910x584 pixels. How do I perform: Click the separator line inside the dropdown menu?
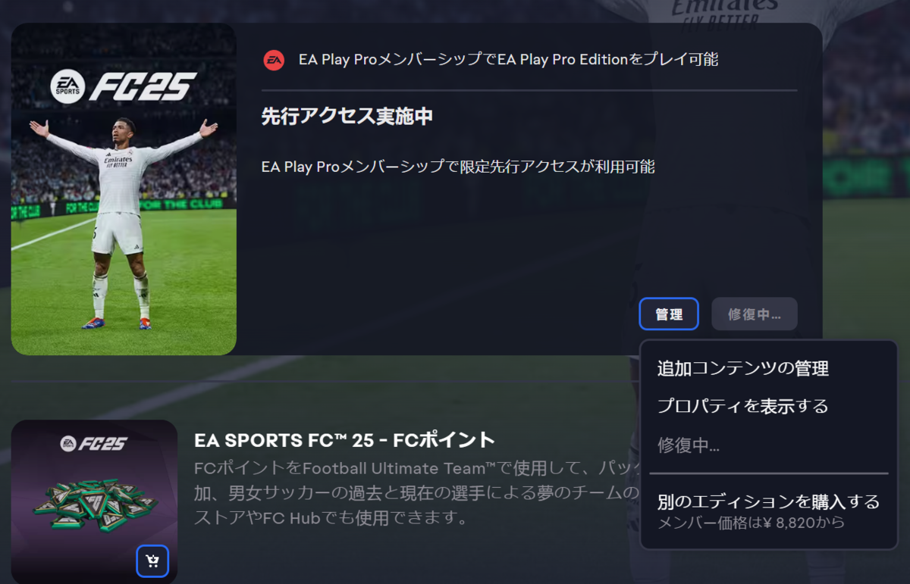click(x=768, y=473)
